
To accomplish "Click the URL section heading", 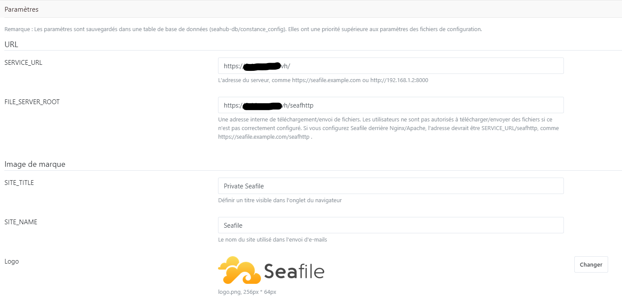I will pos(11,44).
